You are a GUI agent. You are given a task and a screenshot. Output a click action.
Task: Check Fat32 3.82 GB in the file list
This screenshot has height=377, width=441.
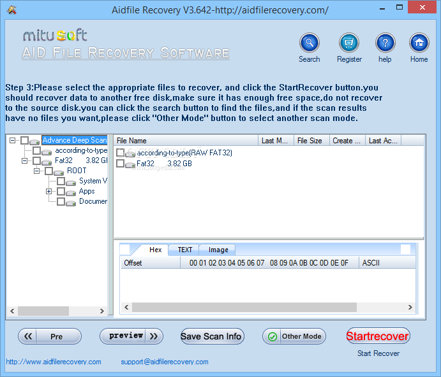click(x=120, y=163)
